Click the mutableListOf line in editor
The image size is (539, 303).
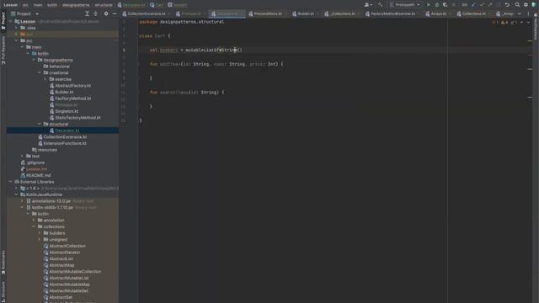point(196,50)
